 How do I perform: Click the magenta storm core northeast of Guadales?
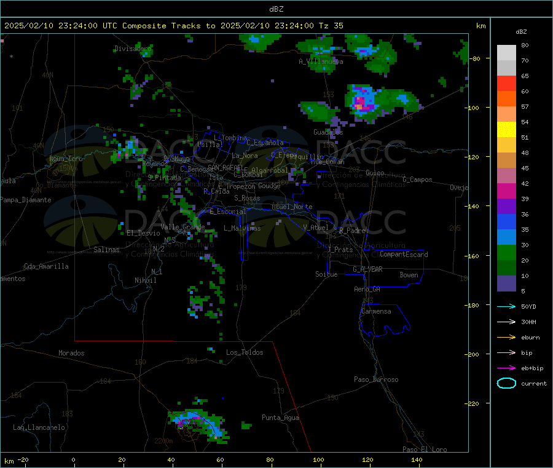tap(360, 103)
